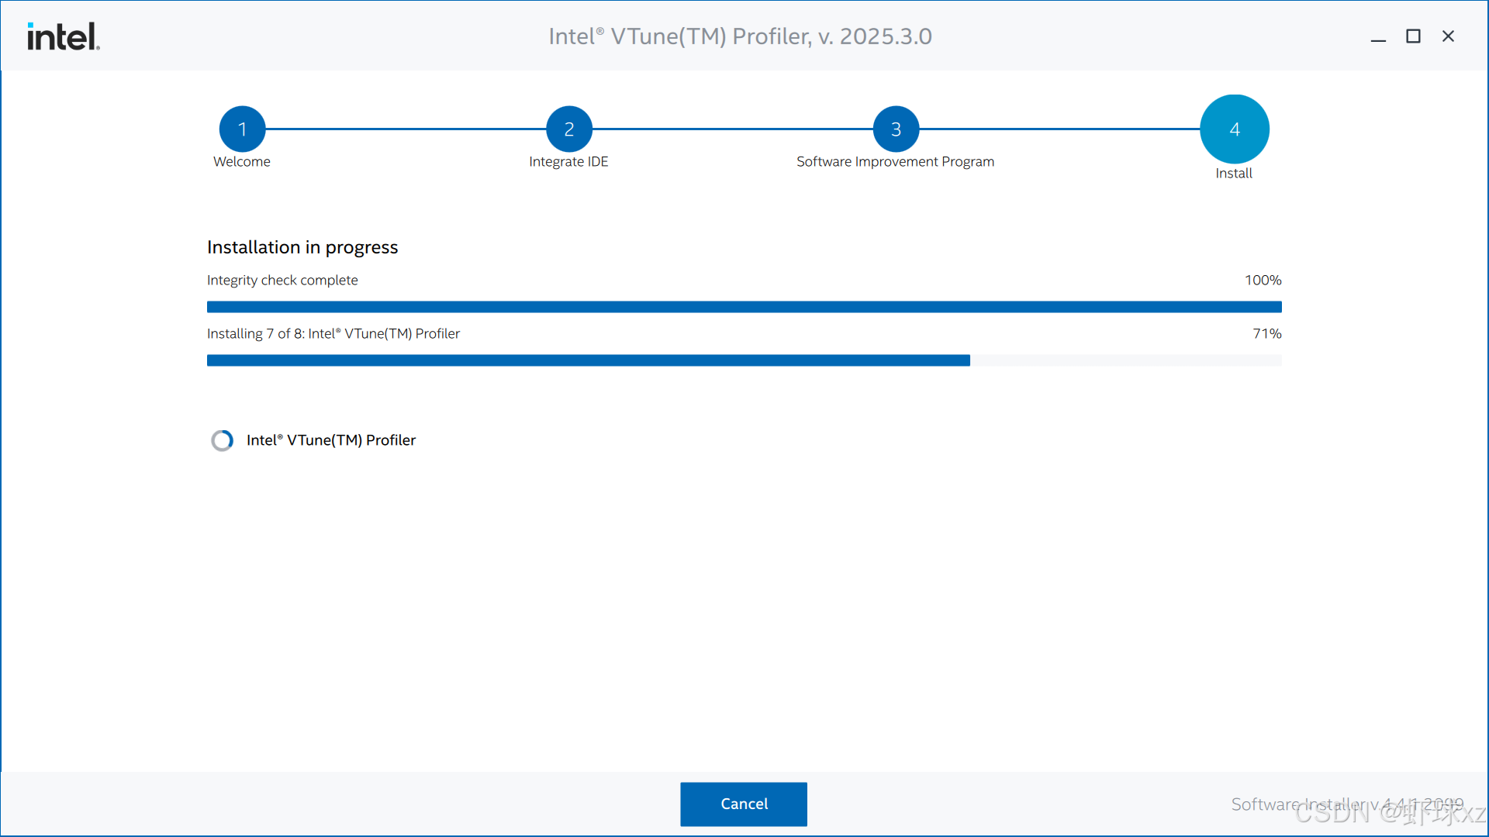Click the Welcome step label
Screen dimensions: 1489x837
pyautogui.click(x=242, y=161)
